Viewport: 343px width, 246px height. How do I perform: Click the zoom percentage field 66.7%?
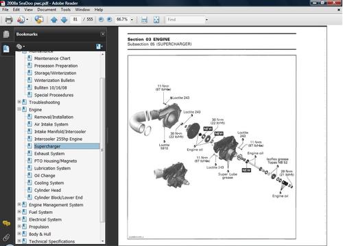tap(122, 20)
